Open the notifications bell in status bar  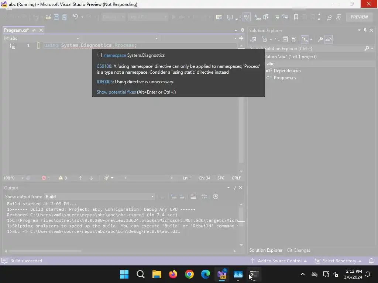pyautogui.click(x=371, y=261)
